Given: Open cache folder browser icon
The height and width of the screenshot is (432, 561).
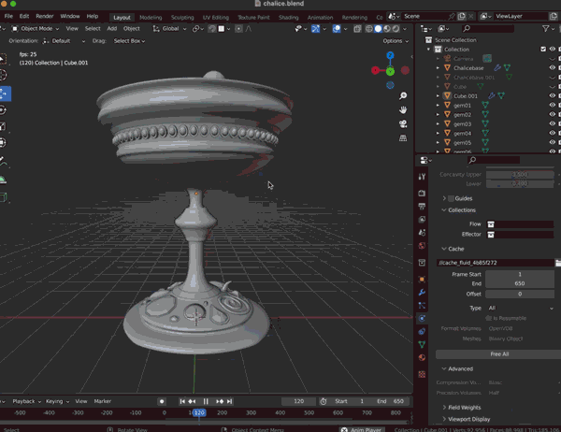Looking at the screenshot, I should [x=558, y=263].
